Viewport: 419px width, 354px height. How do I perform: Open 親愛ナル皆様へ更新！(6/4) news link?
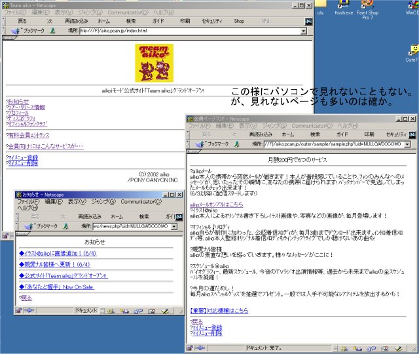coord(55,265)
